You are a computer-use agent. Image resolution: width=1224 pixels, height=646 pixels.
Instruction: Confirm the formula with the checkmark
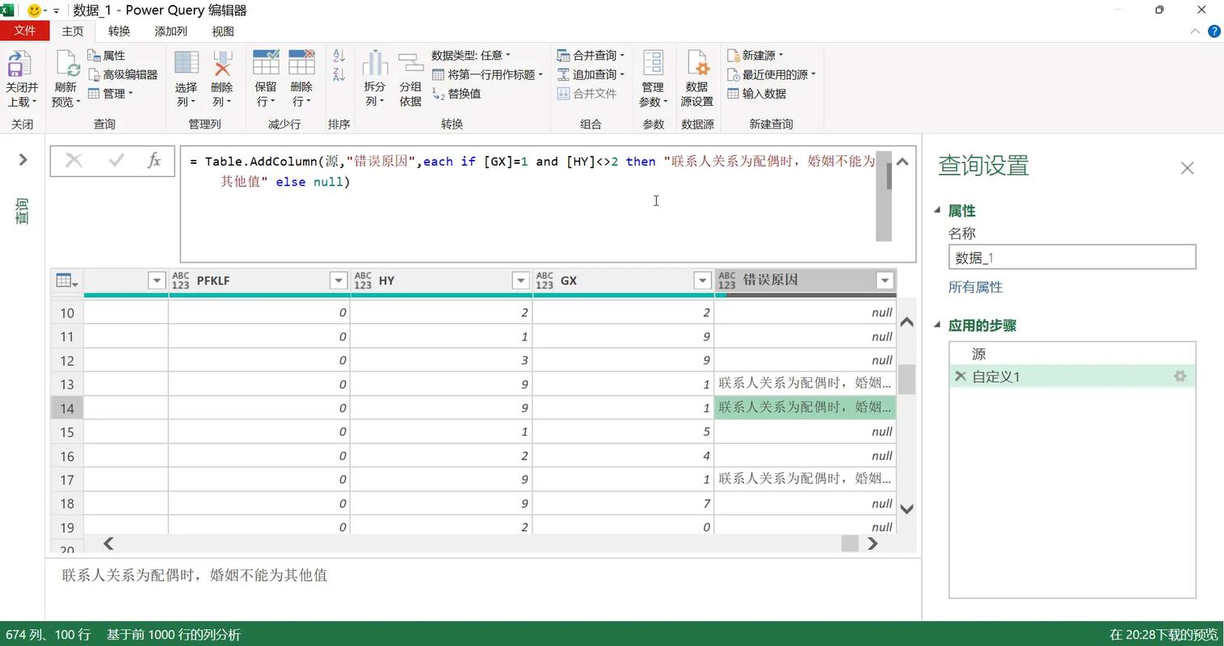(116, 161)
